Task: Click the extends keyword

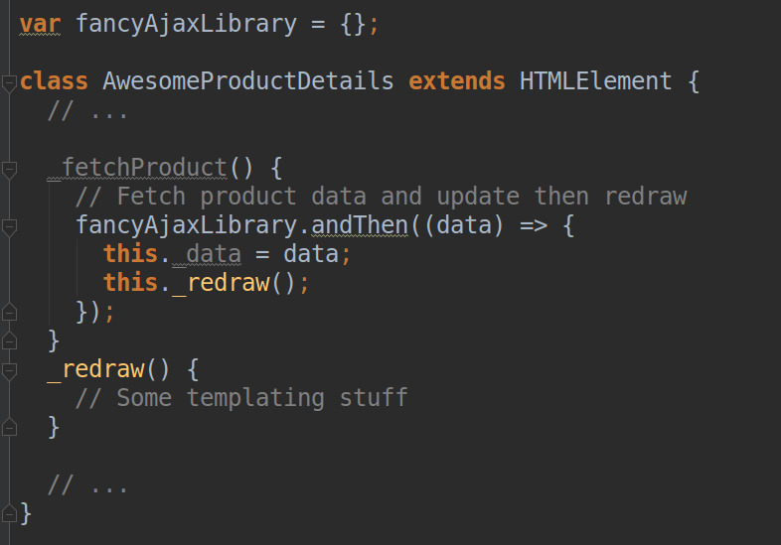Action: click(457, 81)
